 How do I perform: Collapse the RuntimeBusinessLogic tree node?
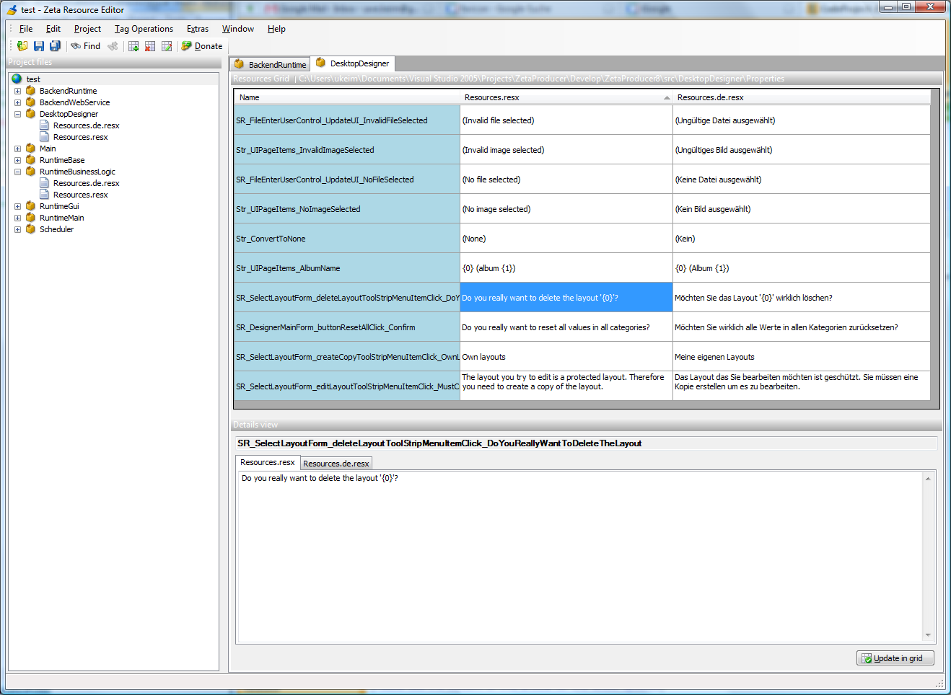click(x=17, y=172)
